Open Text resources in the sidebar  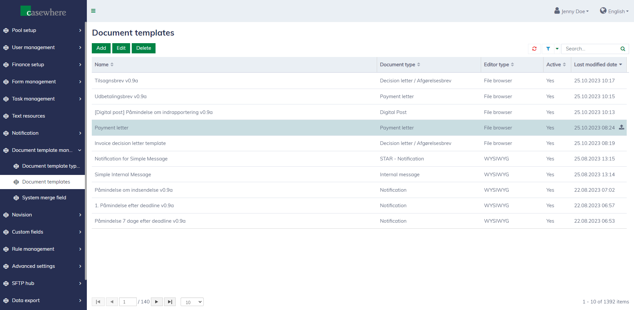click(x=28, y=116)
